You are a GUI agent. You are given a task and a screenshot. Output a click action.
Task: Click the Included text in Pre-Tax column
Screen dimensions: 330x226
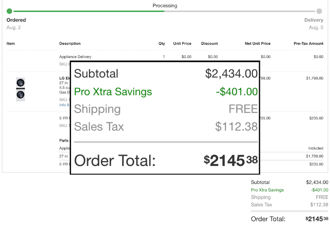click(316, 148)
